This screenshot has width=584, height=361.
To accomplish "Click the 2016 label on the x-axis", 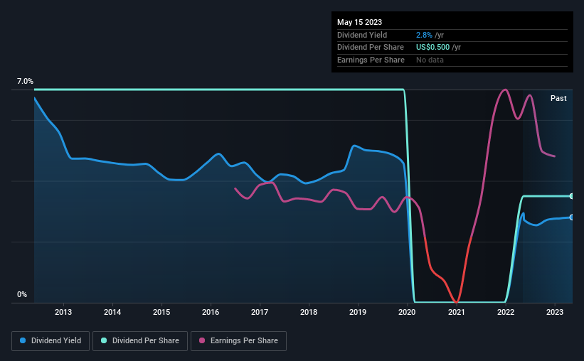I will tap(210, 312).
